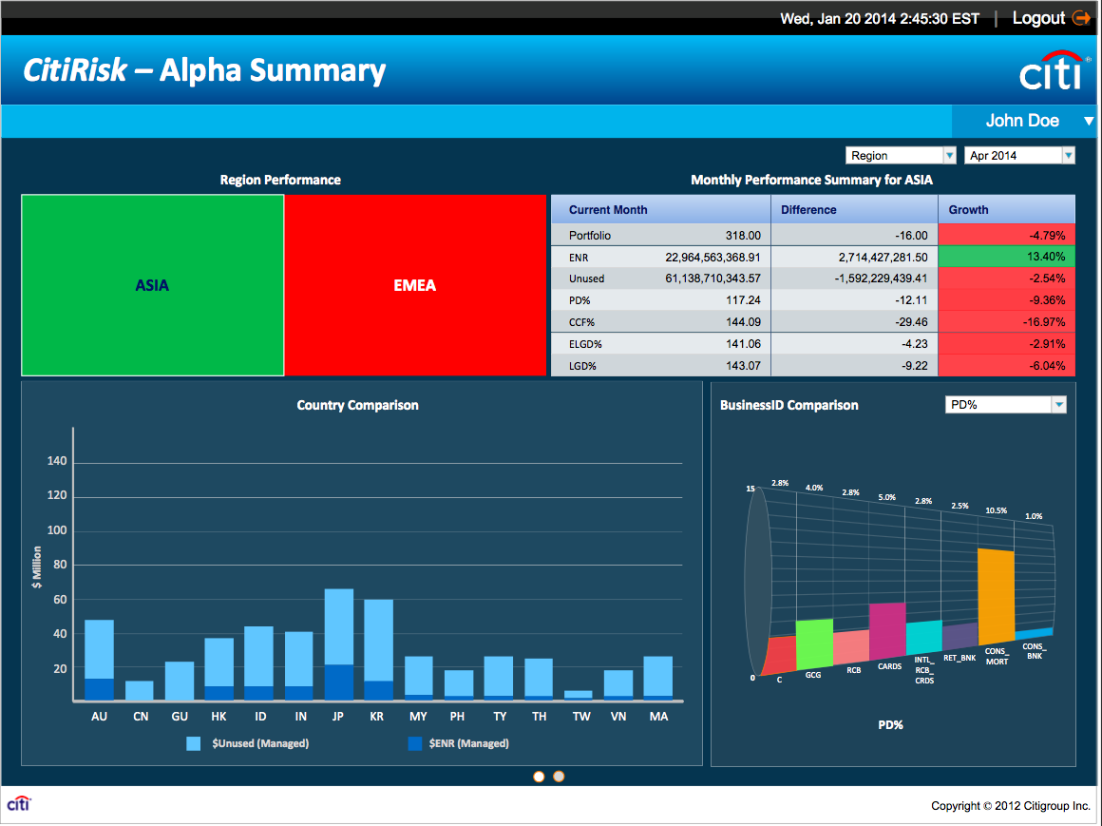1102x826 pixels.
Task: Click the orange CONS_MORT bar
Action: click(996, 597)
